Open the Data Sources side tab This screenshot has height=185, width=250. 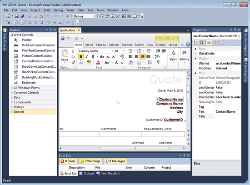pos(5,40)
